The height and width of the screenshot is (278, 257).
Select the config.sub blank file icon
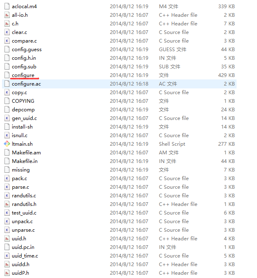pos(7,67)
